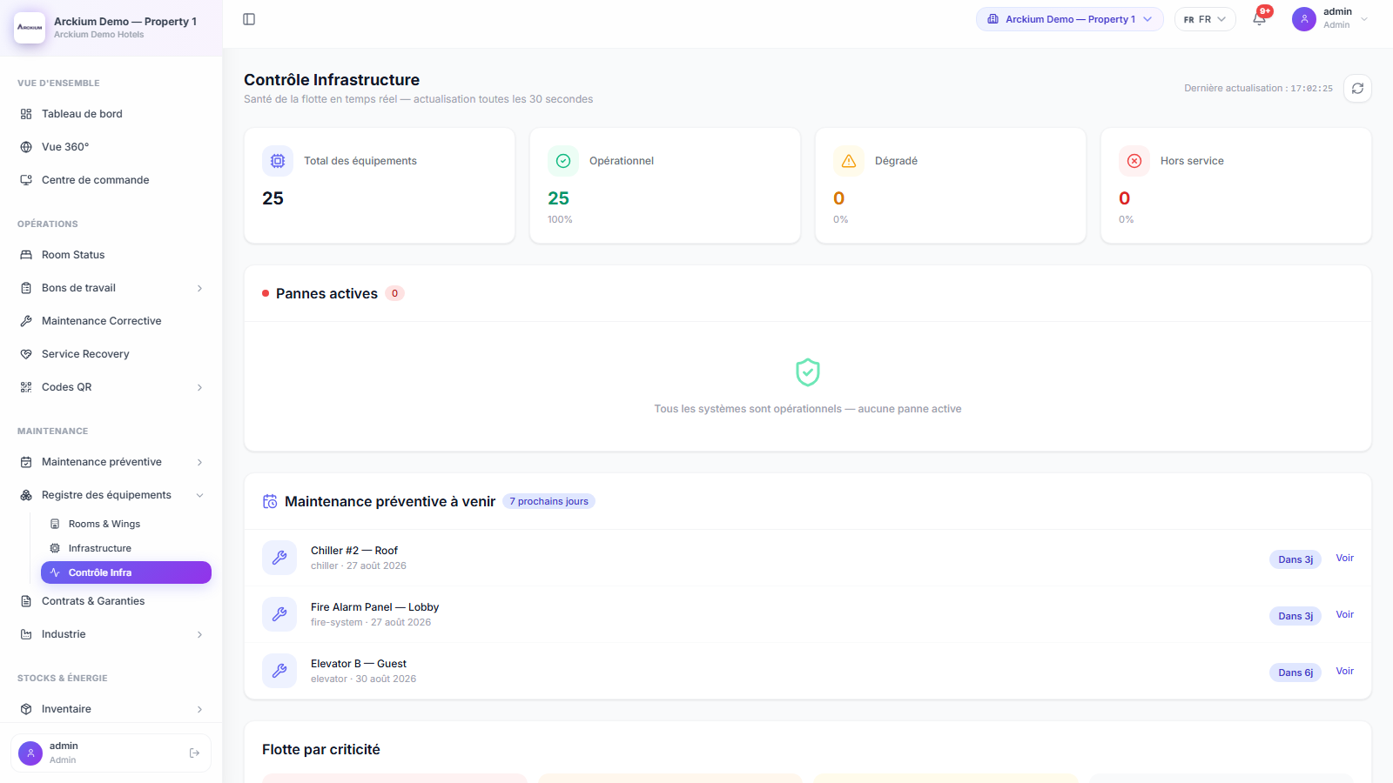1393x783 pixels.
Task: Click the refresh data icon
Action: [1357, 89]
